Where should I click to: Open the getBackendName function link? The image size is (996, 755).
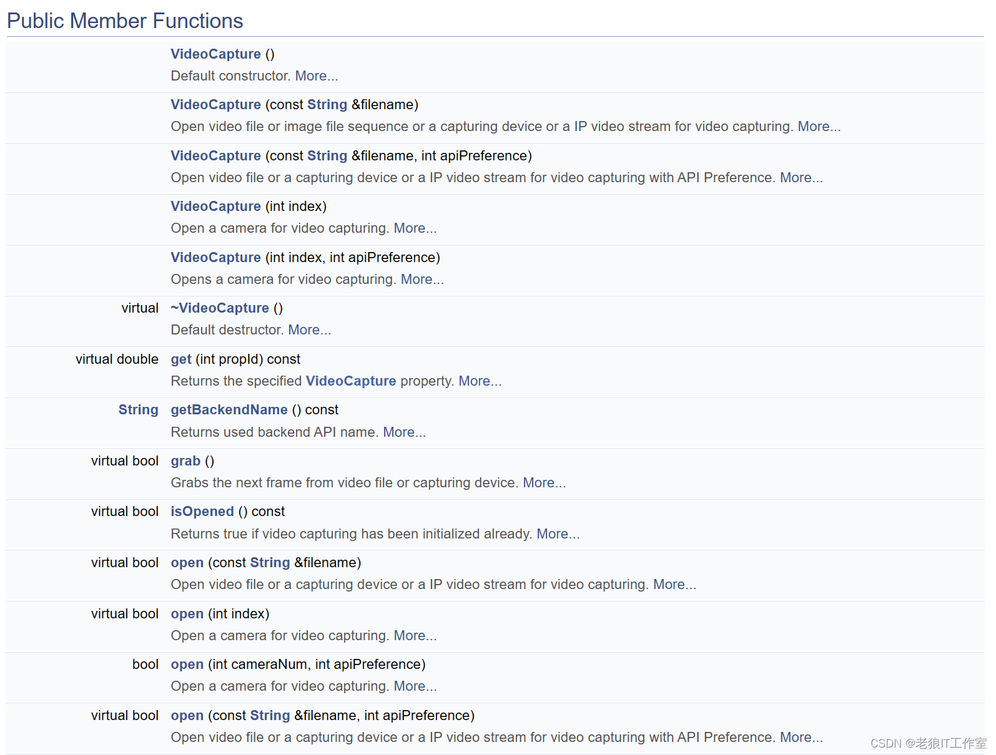(229, 410)
